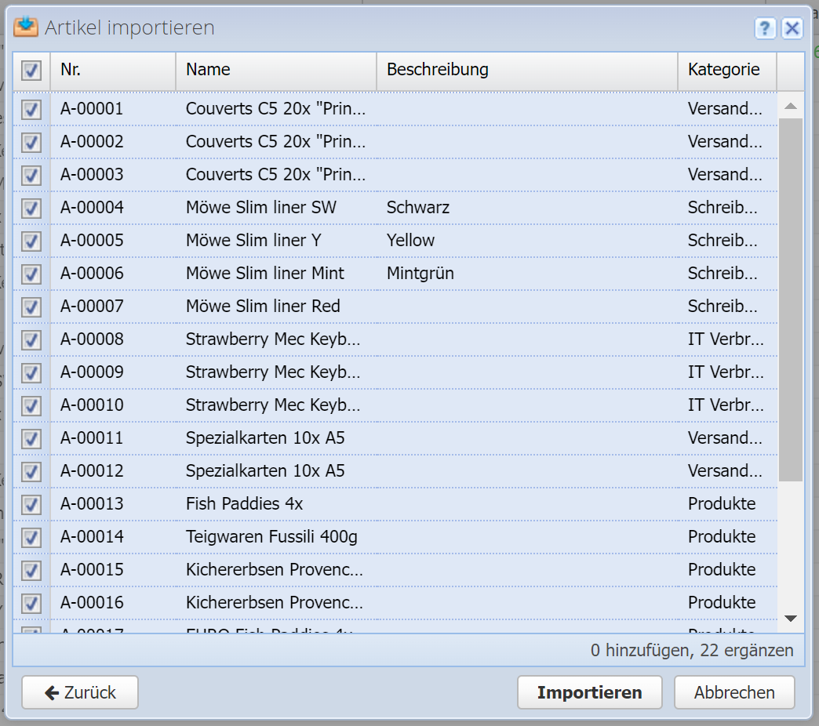Select the Teigwaren Fussili 400g row
The image size is (819, 726).
[271, 537]
